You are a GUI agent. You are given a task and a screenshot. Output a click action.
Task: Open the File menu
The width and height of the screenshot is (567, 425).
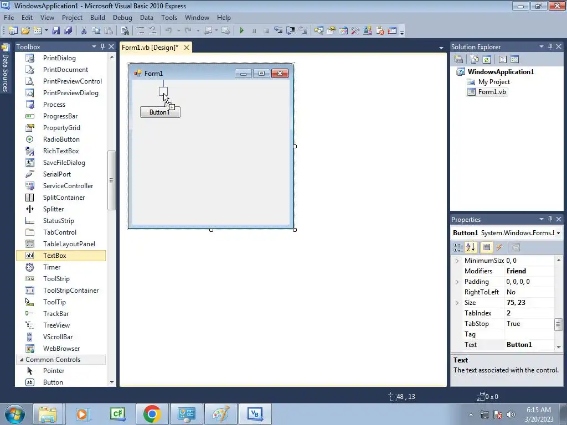(x=9, y=17)
